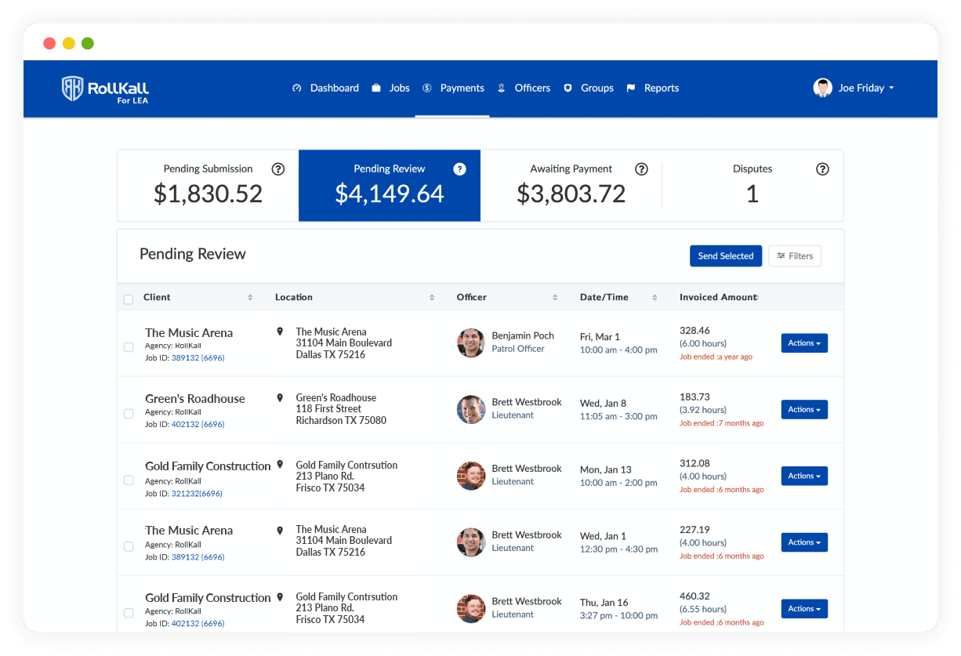This screenshot has width=961, height=656.
Task: Click the sort arrows on Location column
Action: (432, 298)
